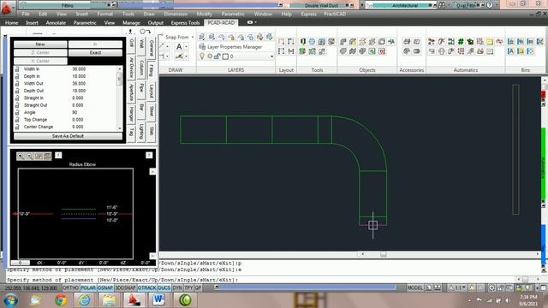Click the preview panel value field showing 0

point(20,263)
